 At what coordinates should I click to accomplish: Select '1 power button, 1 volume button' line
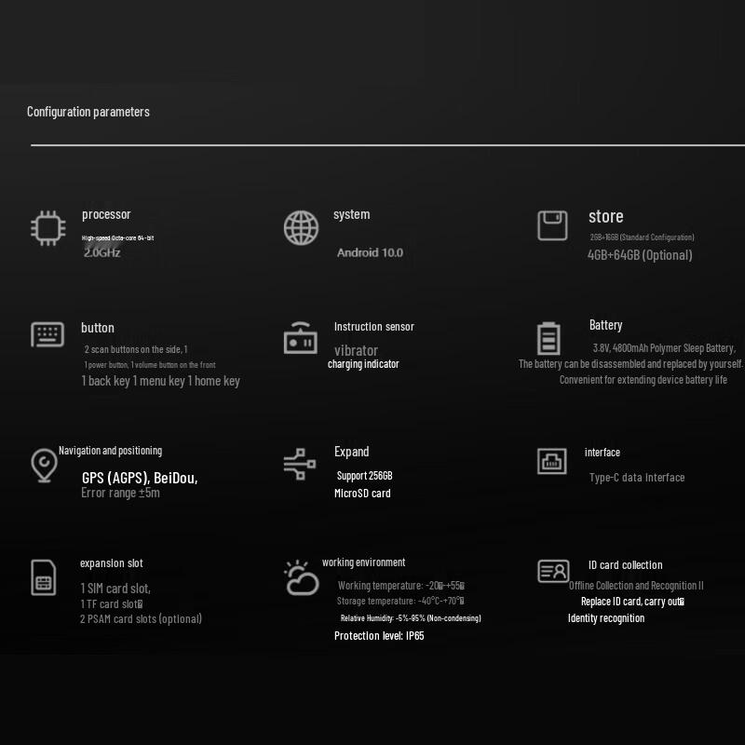point(150,365)
